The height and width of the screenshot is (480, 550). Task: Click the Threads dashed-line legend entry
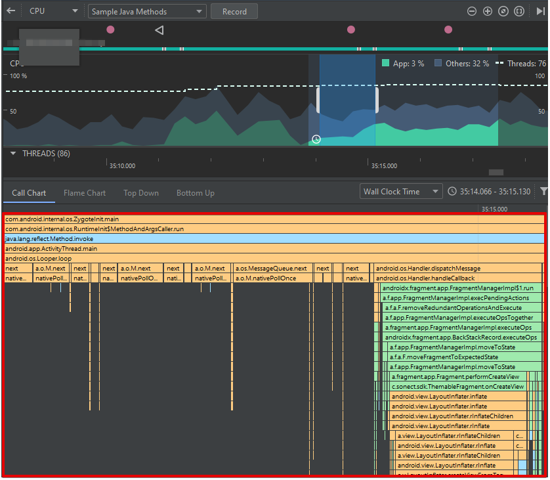(521, 64)
